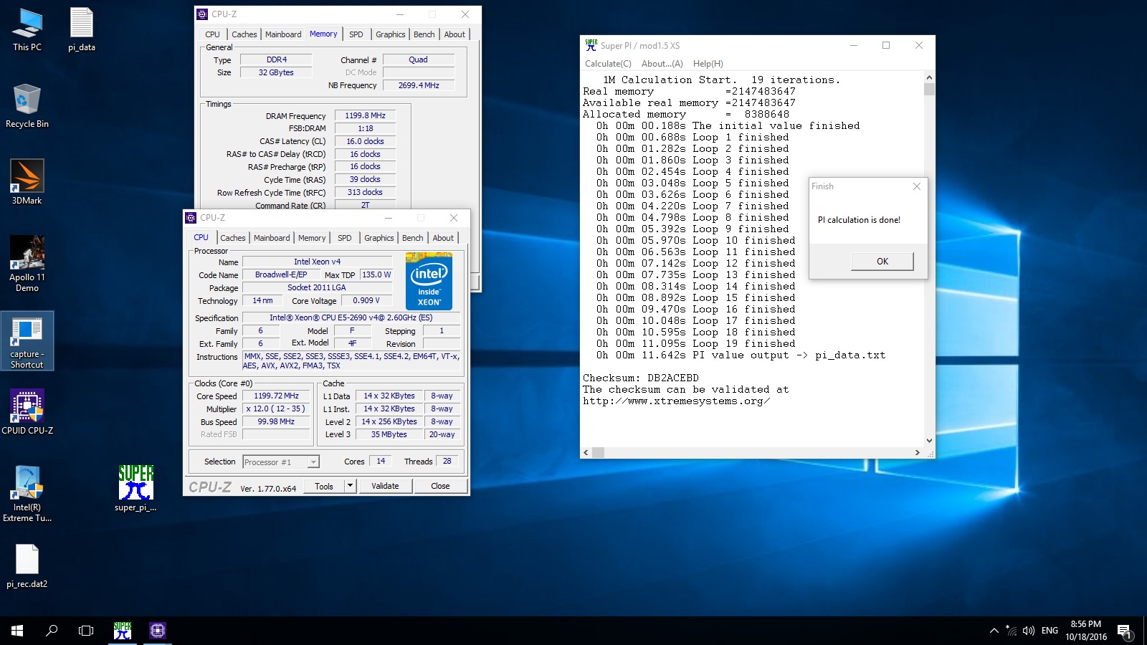Open About...(A) menu in Super PI
The height and width of the screenshot is (645, 1147).
662,64
